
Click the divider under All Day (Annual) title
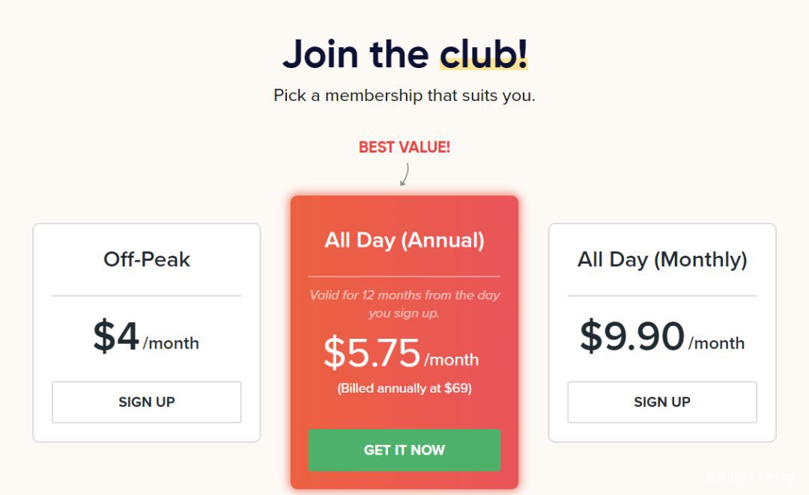404,277
